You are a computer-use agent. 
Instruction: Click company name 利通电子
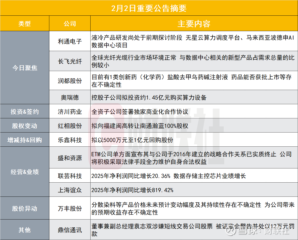coord(70,41)
